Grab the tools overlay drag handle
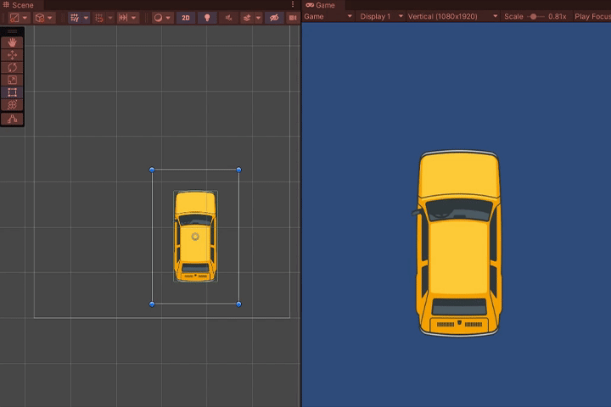Image resolution: width=611 pixels, height=407 pixels. pyautogui.click(x=12, y=31)
